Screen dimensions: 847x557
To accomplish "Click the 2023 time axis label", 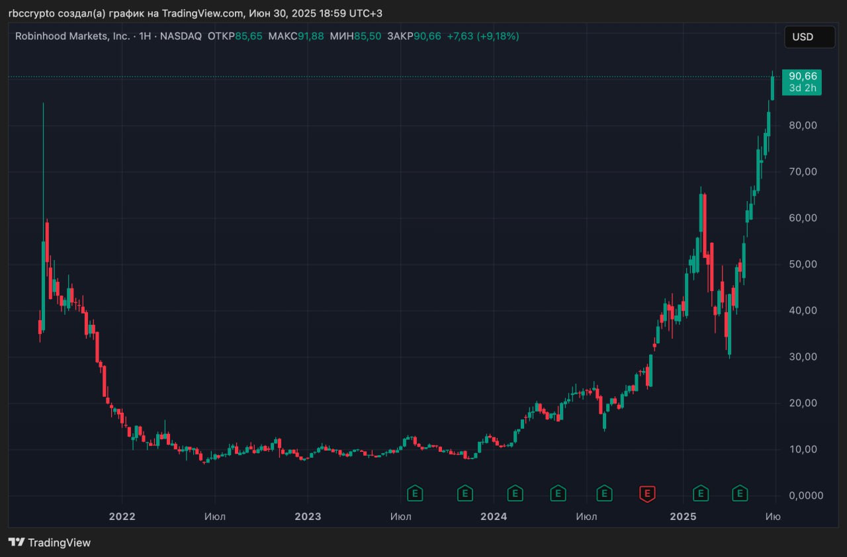I will [308, 516].
